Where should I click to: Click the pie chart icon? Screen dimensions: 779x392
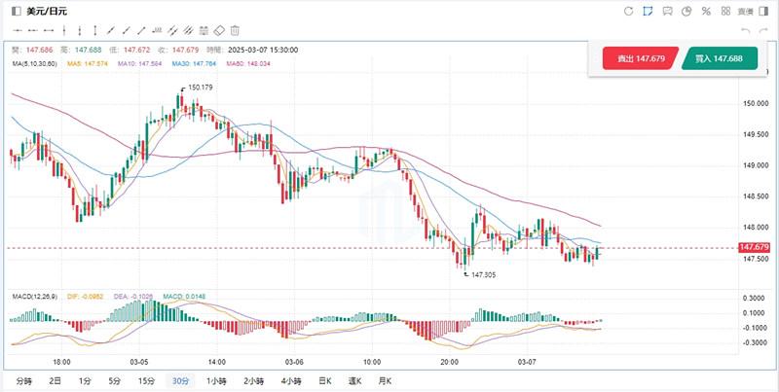pos(686,11)
